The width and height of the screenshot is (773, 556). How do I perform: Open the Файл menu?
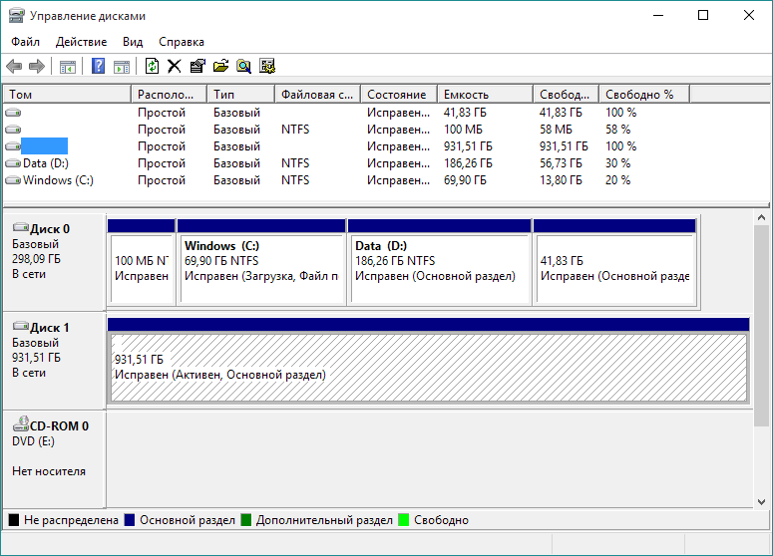pyautogui.click(x=26, y=42)
